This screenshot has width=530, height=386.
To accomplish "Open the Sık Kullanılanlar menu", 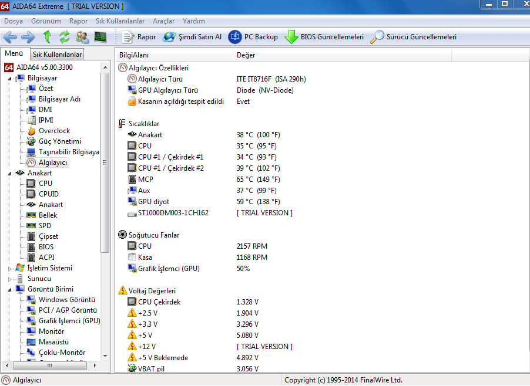I will (x=120, y=21).
